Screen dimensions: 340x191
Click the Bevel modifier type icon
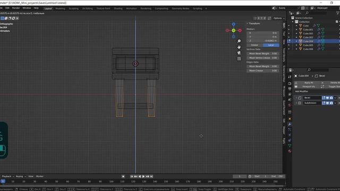pos(300,98)
